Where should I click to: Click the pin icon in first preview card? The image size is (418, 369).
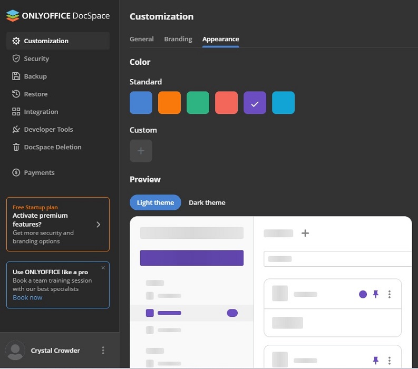(376, 294)
